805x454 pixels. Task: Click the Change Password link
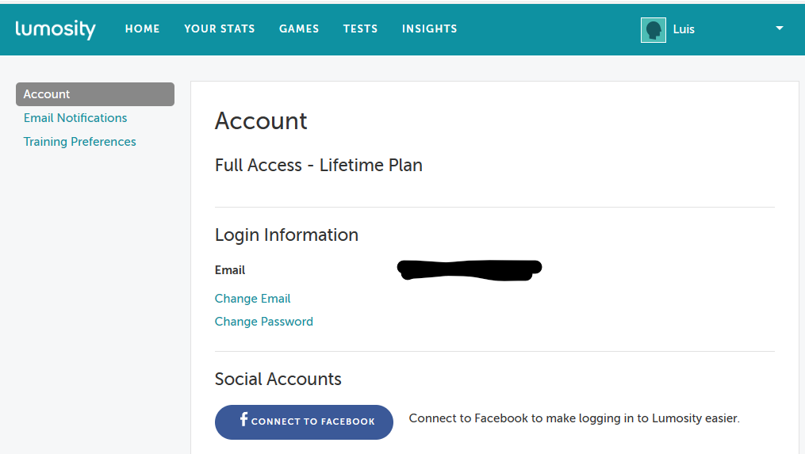(264, 322)
